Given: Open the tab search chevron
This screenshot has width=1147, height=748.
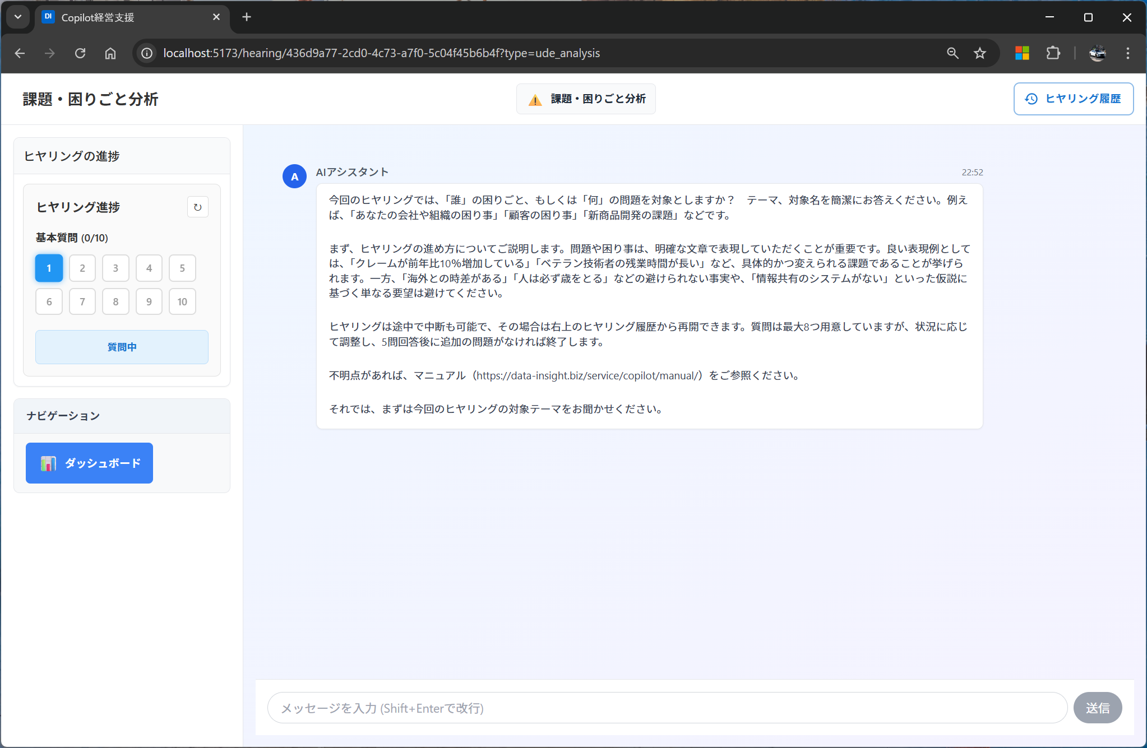Looking at the screenshot, I should 18,17.
